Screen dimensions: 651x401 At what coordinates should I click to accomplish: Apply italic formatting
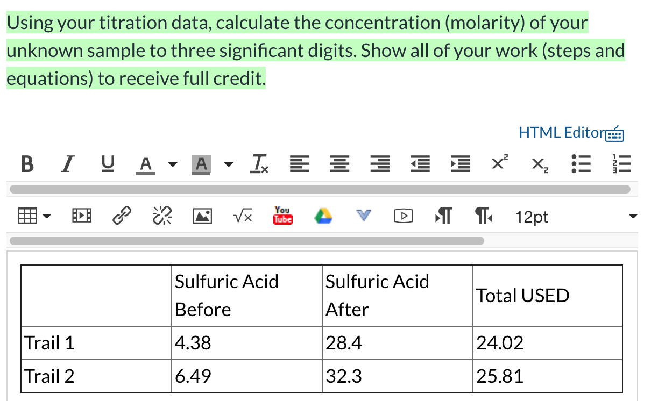67,164
